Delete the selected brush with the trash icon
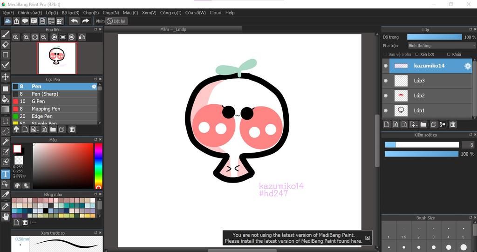Image resolution: width=477 pixels, height=252 pixels. [x=72, y=129]
